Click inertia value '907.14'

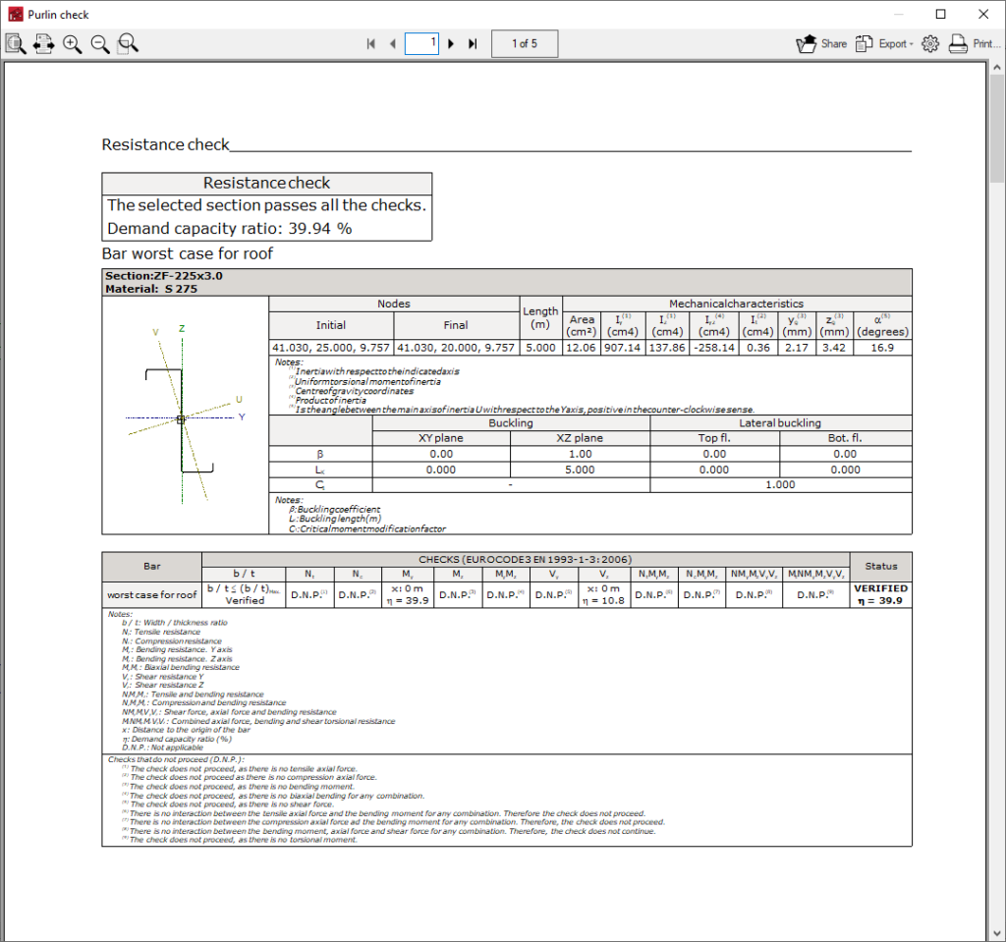coord(622,348)
